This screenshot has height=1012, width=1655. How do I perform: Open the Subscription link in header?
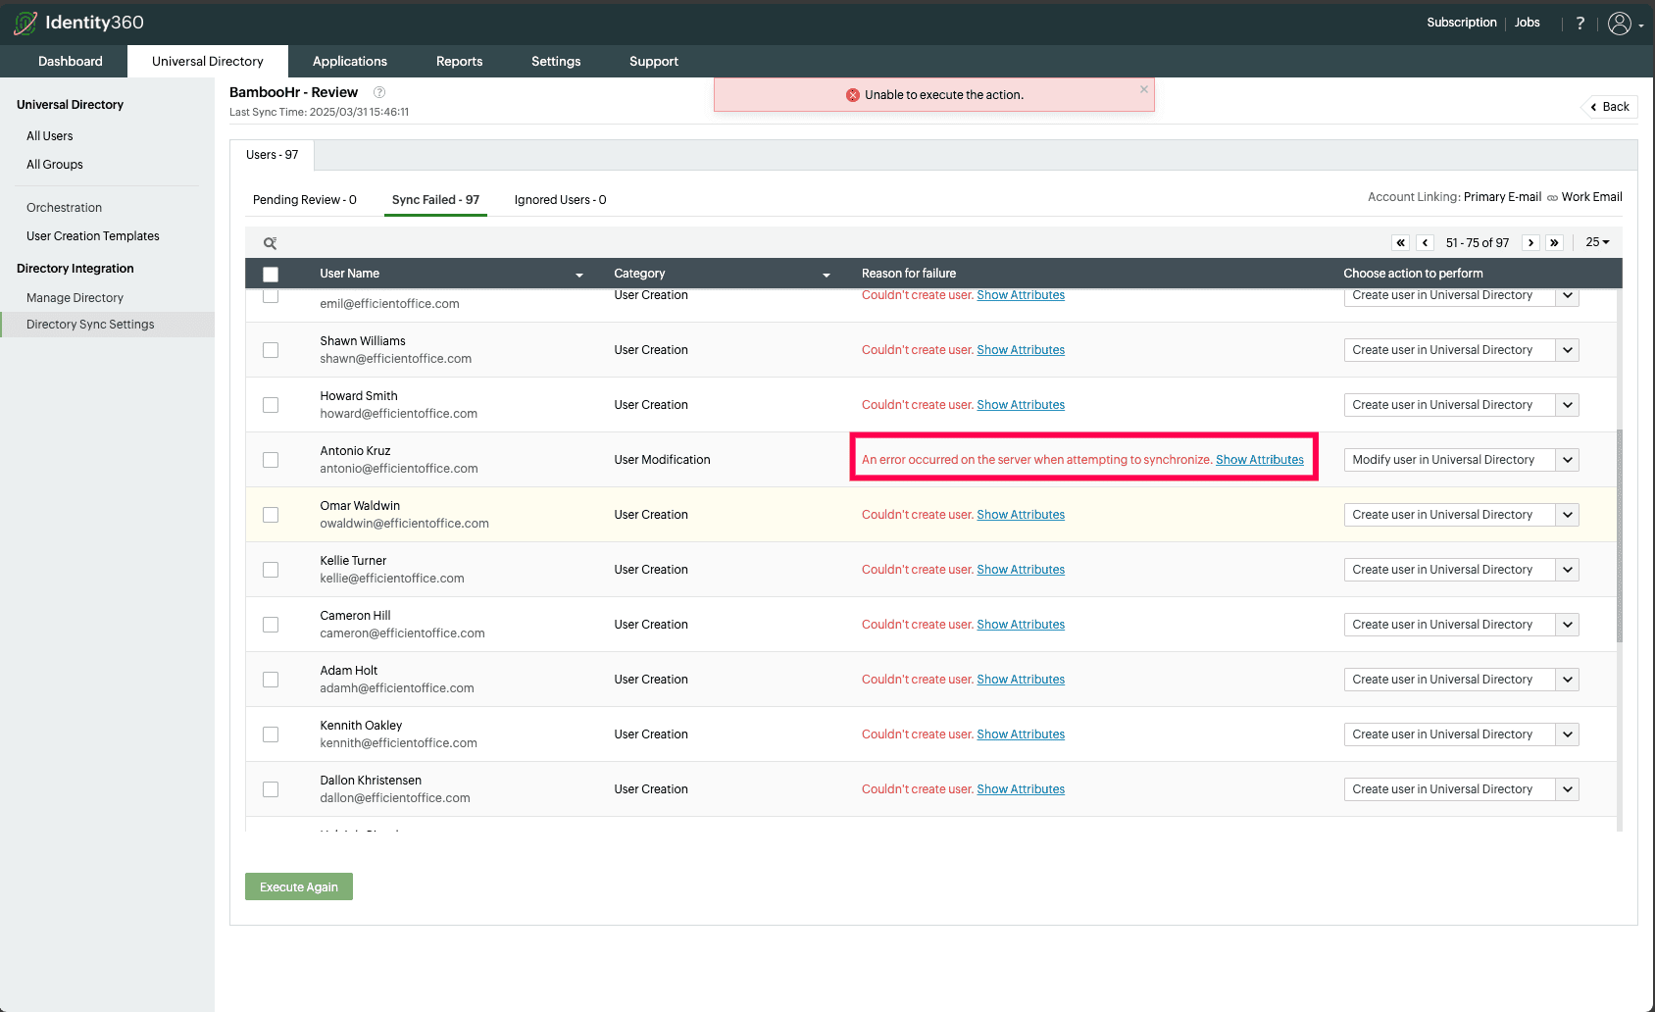coord(1462,23)
